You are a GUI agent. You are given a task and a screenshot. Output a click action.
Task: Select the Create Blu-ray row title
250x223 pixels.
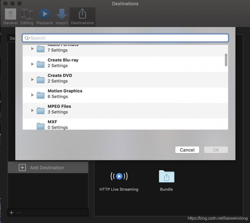63,60
